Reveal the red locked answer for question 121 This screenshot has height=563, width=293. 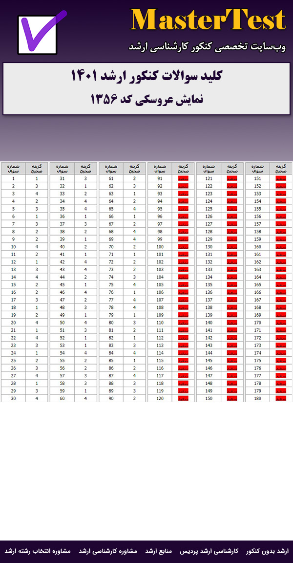[x=232, y=178]
